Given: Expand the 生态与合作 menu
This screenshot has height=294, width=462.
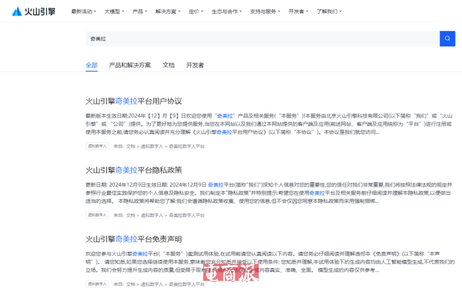Looking at the screenshot, I should tap(226, 12).
